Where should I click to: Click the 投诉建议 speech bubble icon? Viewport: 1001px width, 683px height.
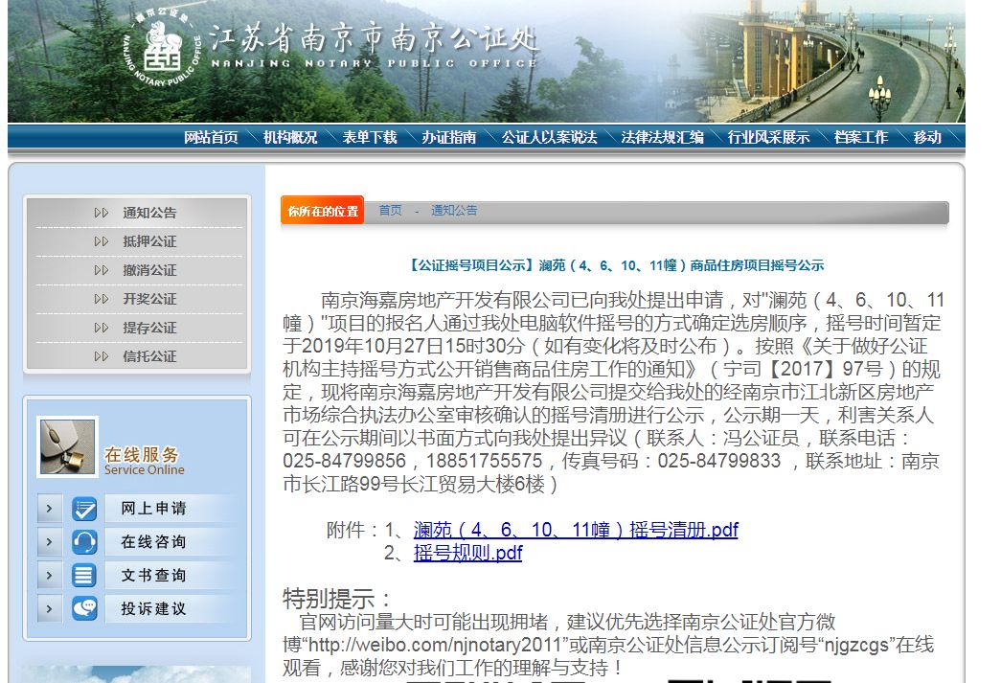(84, 608)
